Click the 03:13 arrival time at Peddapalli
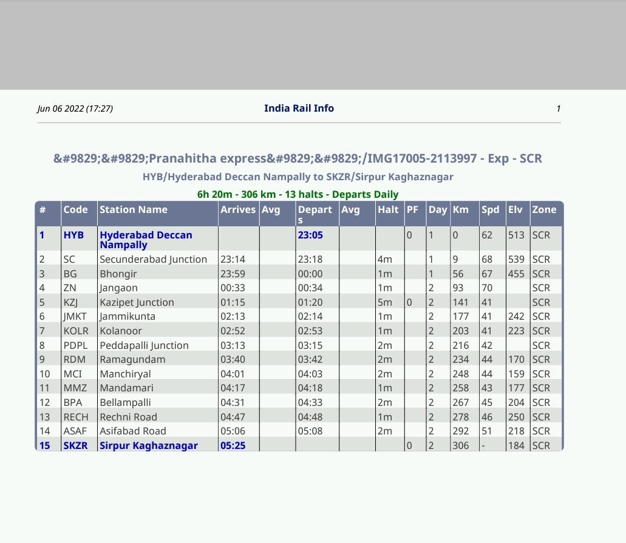This screenshot has height=543, width=626. pos(233,345)
